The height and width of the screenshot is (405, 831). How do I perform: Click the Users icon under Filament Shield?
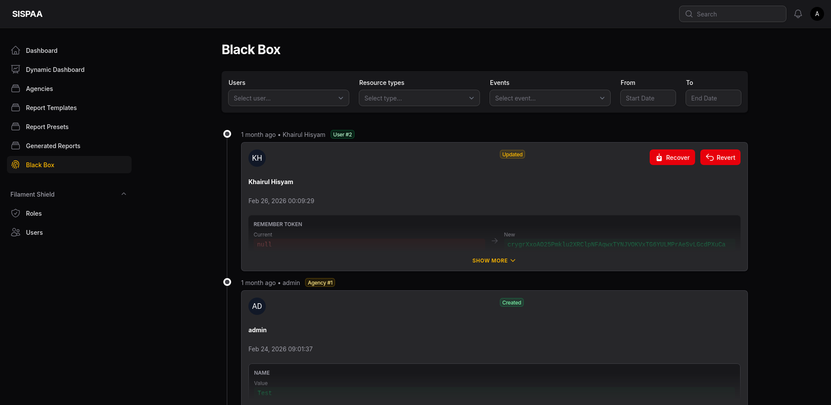(16, 232)
